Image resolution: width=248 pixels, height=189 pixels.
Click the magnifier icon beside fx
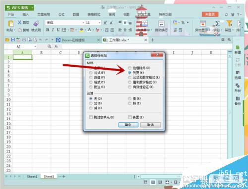[49, 46]
